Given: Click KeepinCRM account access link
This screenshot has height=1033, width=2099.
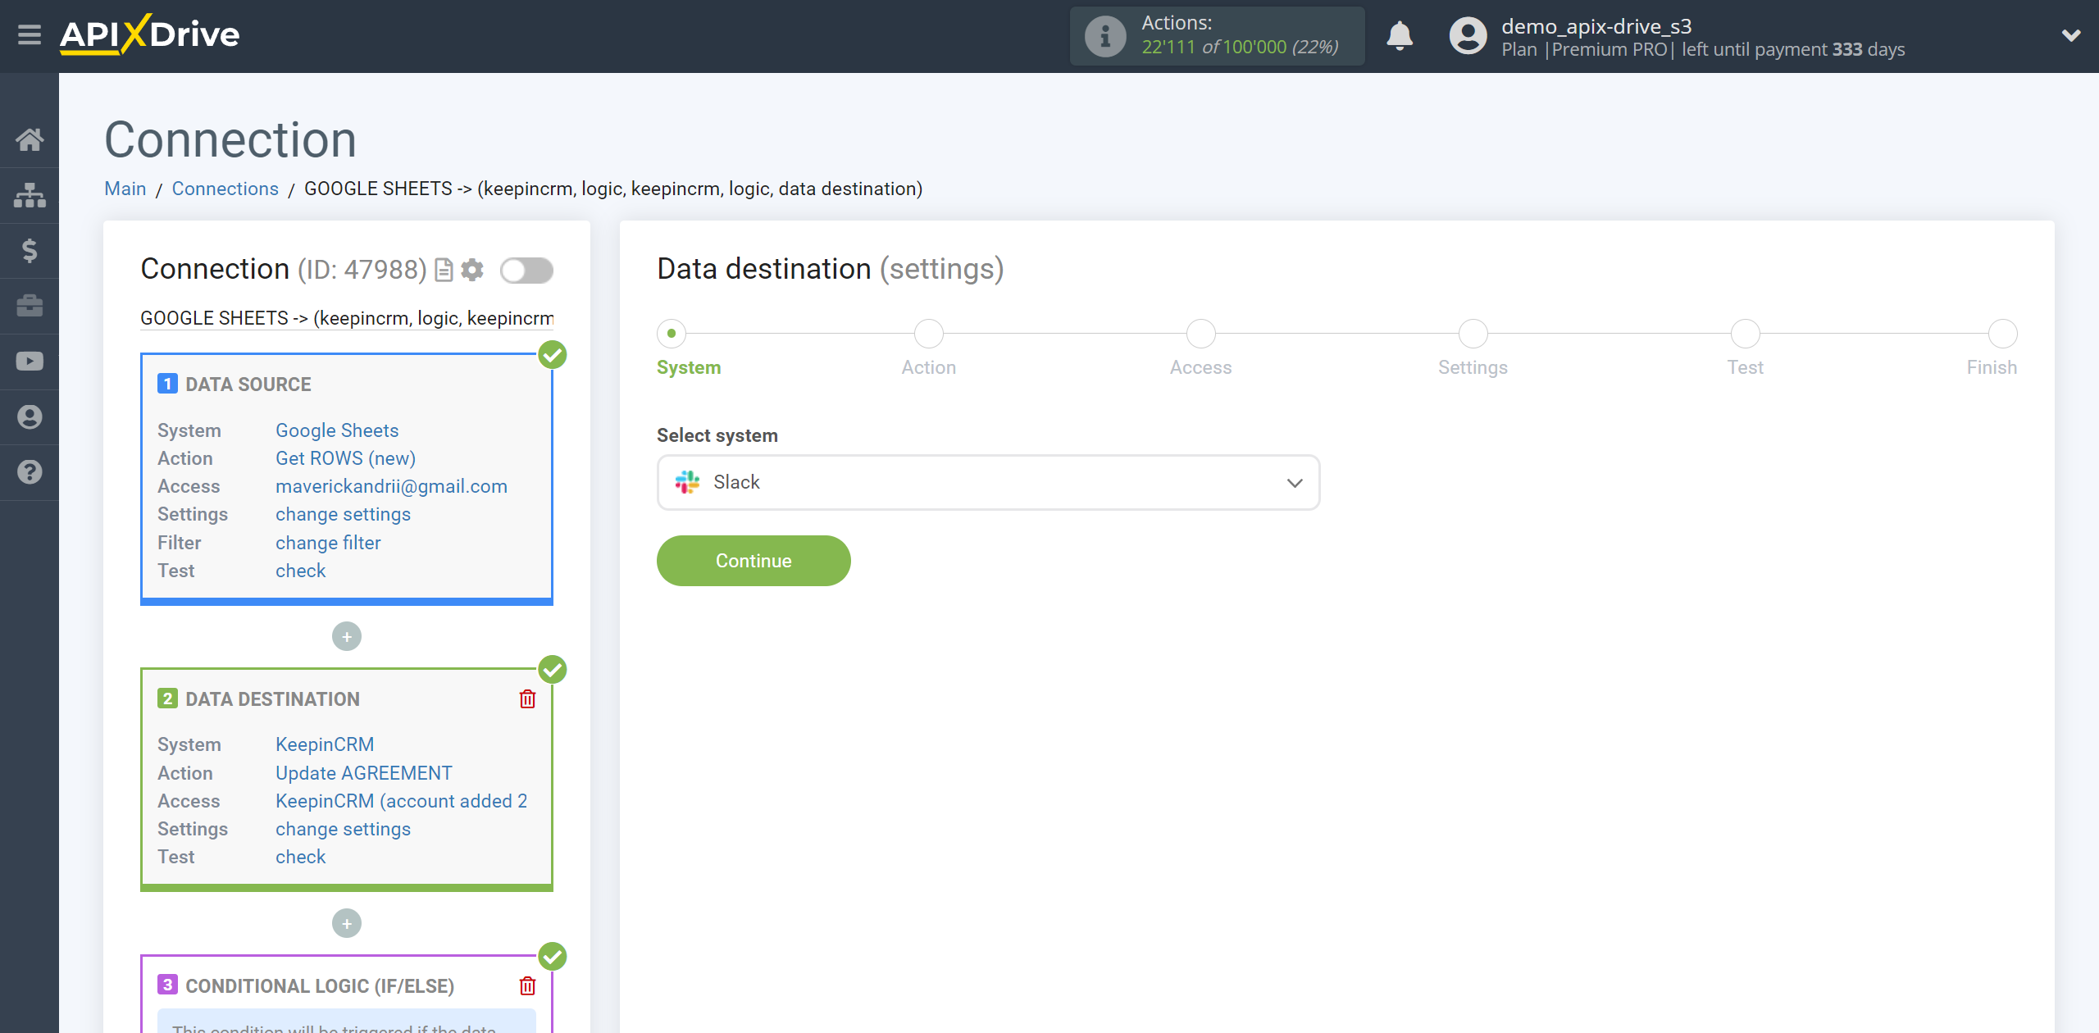Looking at the screenshot, I should (402, 801).
